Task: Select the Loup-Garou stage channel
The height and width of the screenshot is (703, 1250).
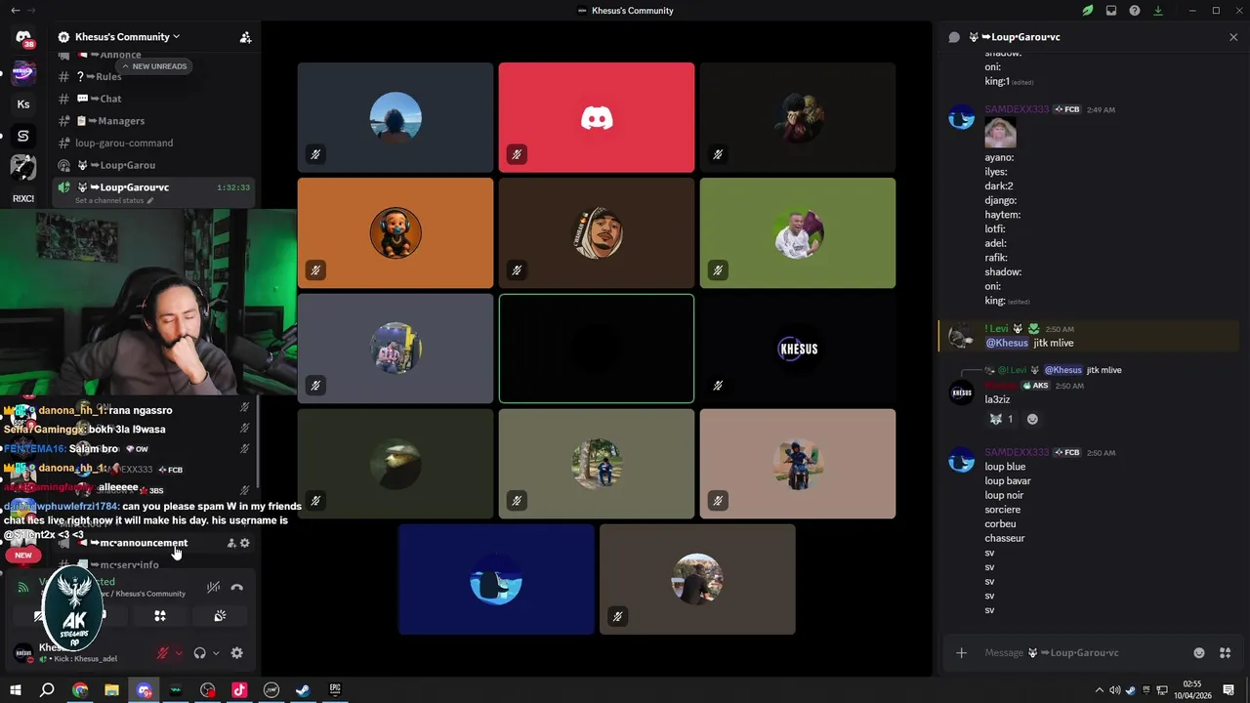Action: point(154,165)
